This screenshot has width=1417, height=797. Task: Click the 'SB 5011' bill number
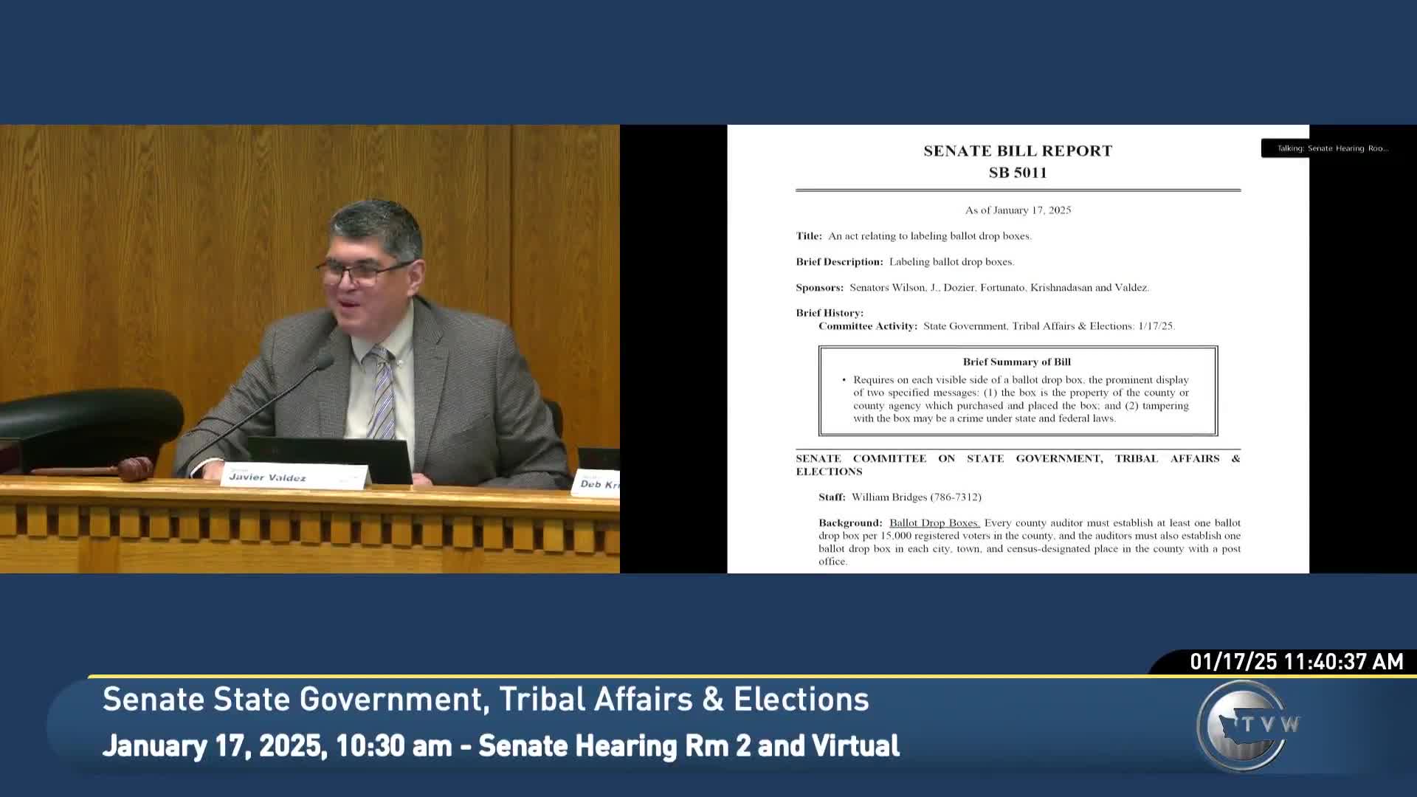[1018, 173]
